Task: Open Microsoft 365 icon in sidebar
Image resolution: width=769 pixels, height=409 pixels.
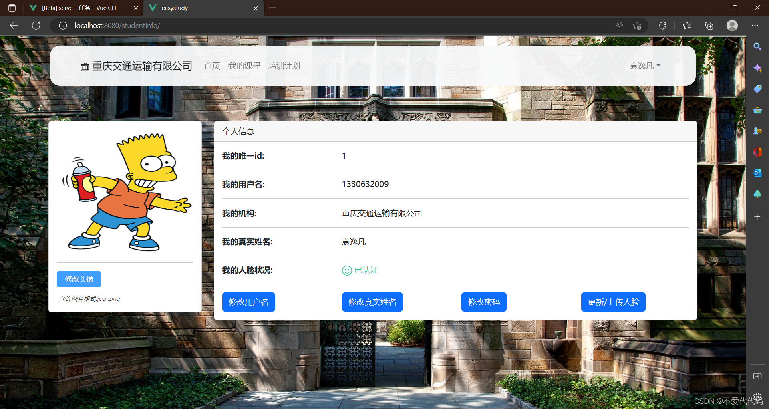Action: [x=757, y=152]
